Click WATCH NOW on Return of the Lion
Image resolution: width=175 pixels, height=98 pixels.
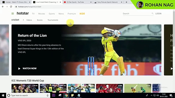(27, 68)
